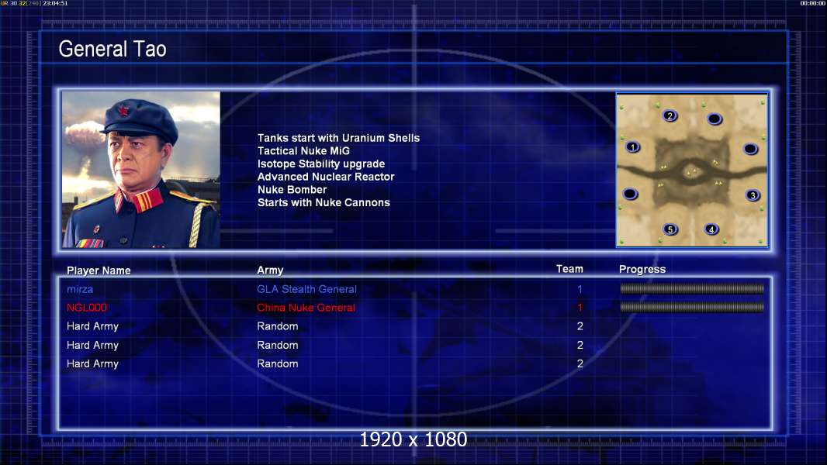The width and height of the screenshot is (827, 465).
Task: Click the 00:00:00 timer readout
Action: pyautogui.click(x=813, y=3)
